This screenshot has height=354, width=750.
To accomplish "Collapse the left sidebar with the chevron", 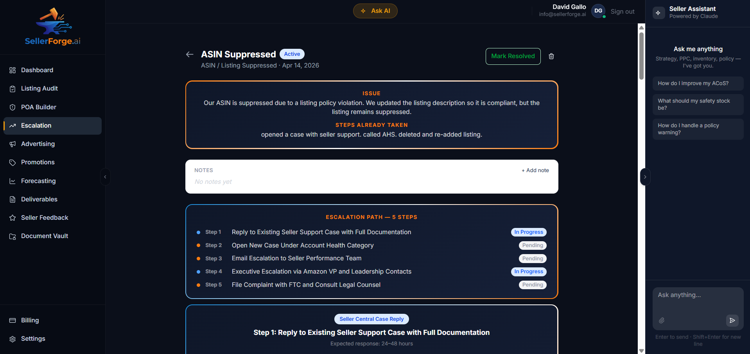I will [105, 176].
